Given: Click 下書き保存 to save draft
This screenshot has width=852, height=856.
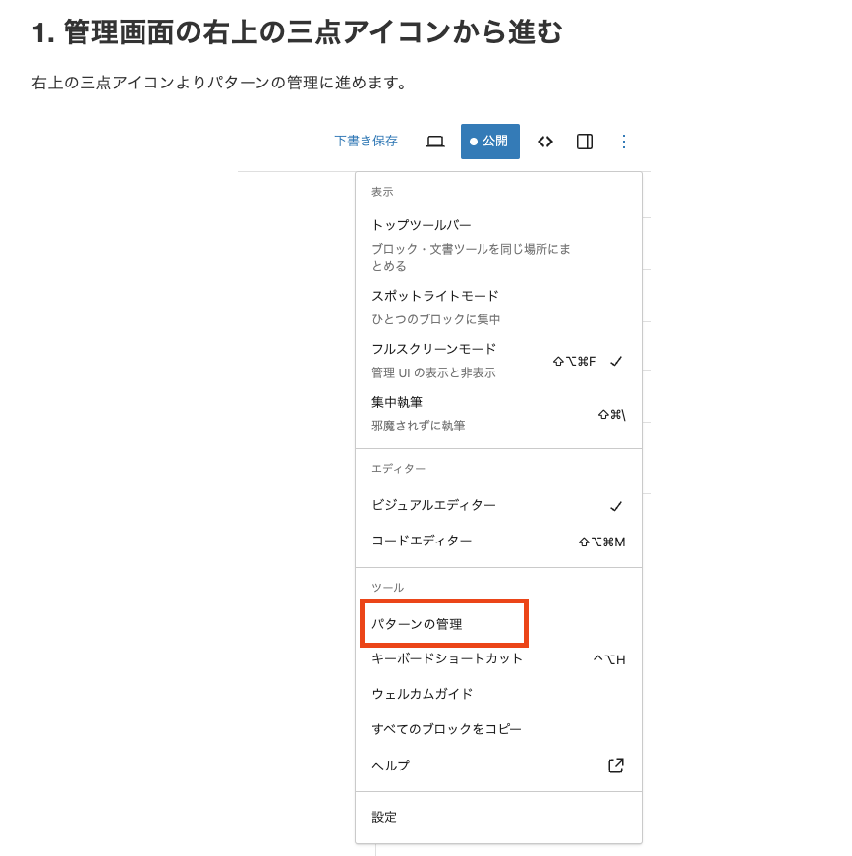Looking at the screenshot, I should [366, 141].
